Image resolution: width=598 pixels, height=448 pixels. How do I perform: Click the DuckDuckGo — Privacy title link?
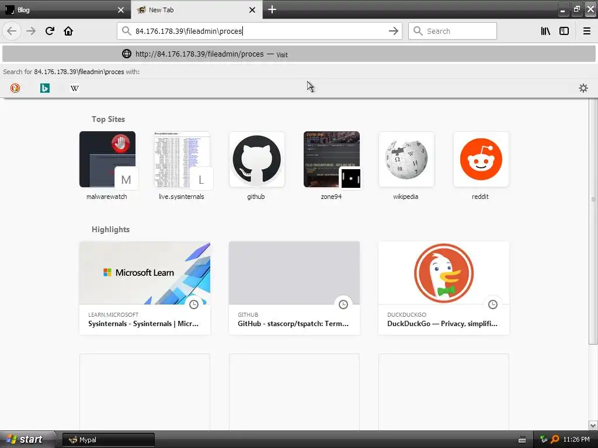443,324
